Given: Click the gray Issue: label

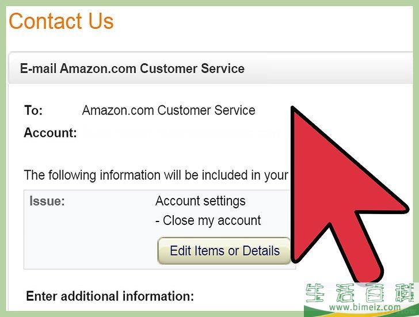Looking at the screenshot, I should coord(47,201).
